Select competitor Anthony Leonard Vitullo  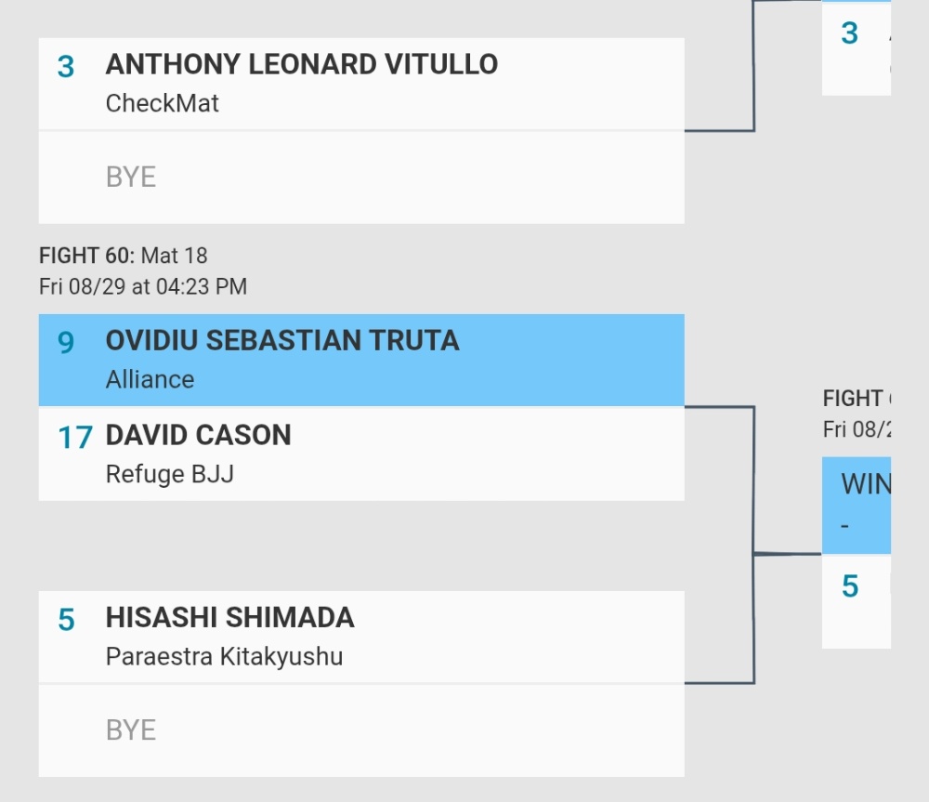click(361, 84)
